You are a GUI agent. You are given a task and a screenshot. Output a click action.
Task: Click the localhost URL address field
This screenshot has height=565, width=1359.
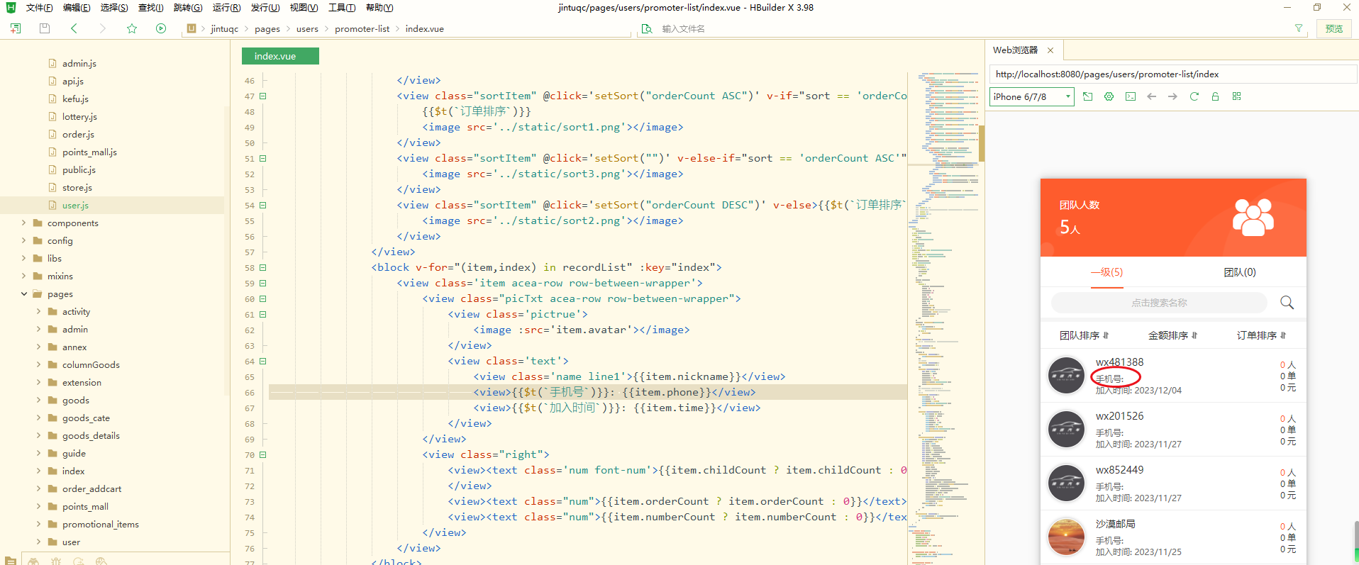click(x=1173, y=74)
